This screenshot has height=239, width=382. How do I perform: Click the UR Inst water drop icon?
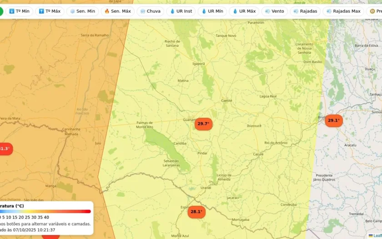(172, 11)
